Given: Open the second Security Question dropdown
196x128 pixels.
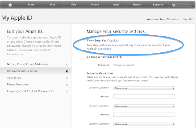Looking at the screenshot, I should [144, 106].
